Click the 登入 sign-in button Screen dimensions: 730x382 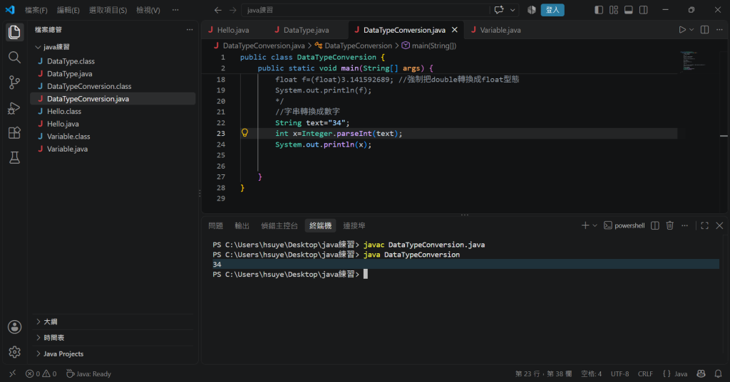point(552,10)
